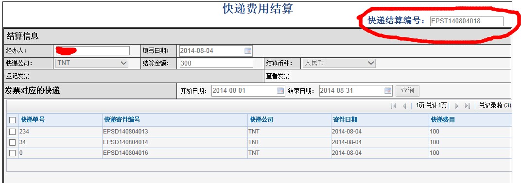This screenshot has height=183, width=522.
Task: Go to next page of records
Action: (457, 106)
